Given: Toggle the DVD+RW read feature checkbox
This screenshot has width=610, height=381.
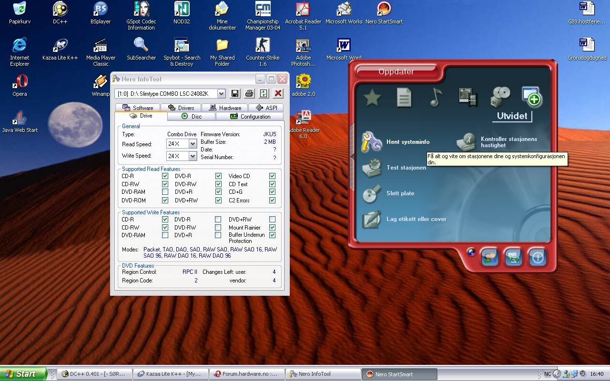Looking at the screenshot, I should [x=218, y=201].
